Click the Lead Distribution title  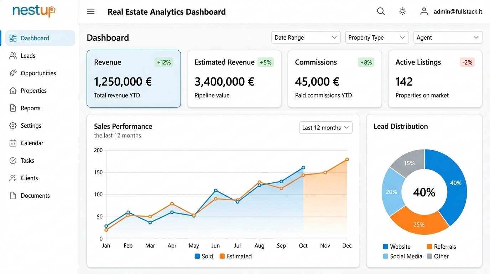401,126
